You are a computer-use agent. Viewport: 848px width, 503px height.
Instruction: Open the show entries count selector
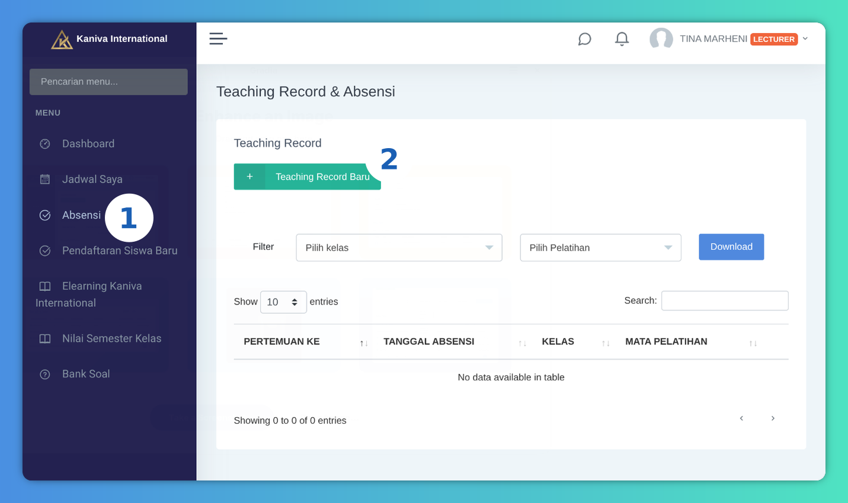pyautogui.click(x=283, y=302)
